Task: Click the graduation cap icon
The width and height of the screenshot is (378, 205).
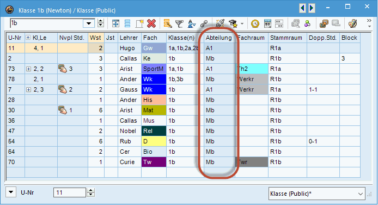Action: (x=233, y=23)
